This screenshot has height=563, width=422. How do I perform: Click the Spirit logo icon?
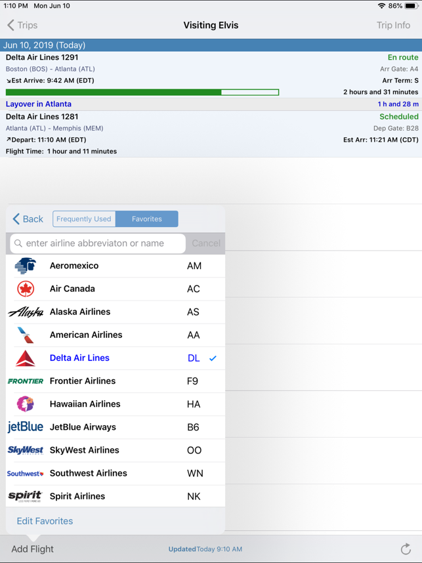pyautogui.click(x=26, y=496)
